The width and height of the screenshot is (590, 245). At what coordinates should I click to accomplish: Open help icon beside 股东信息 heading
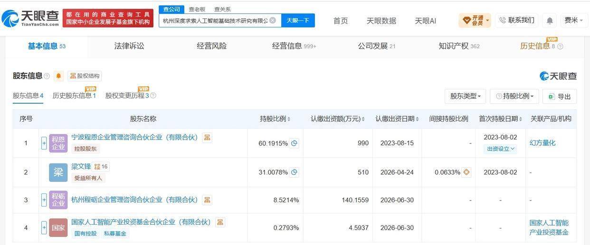pyautogui.click(x=47, y=76)
